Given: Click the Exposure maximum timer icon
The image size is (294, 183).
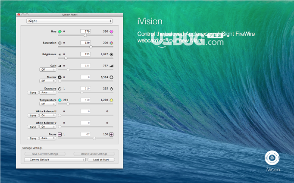Looking at the screenshot, I should 111,88.
